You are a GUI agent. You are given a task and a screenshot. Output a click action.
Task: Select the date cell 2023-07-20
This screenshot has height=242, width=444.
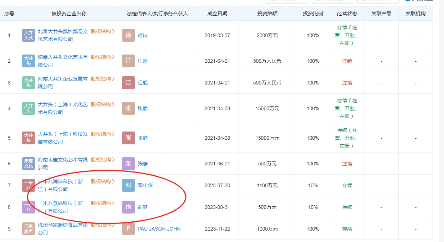coord(217,185)
